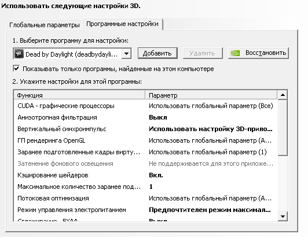Select the Программные настройки tab

122,24
